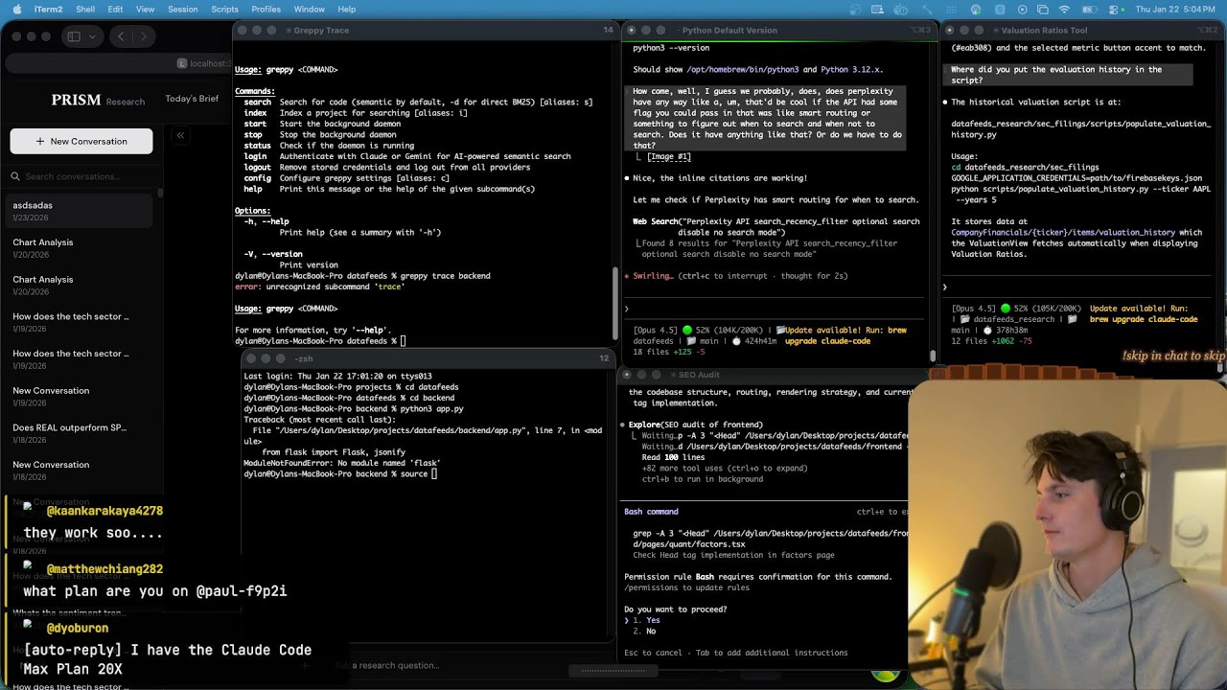Click the Python Default Version window scrollbar
The height and width of the screenshot is (690, 1227).
(x=933, y=356)
